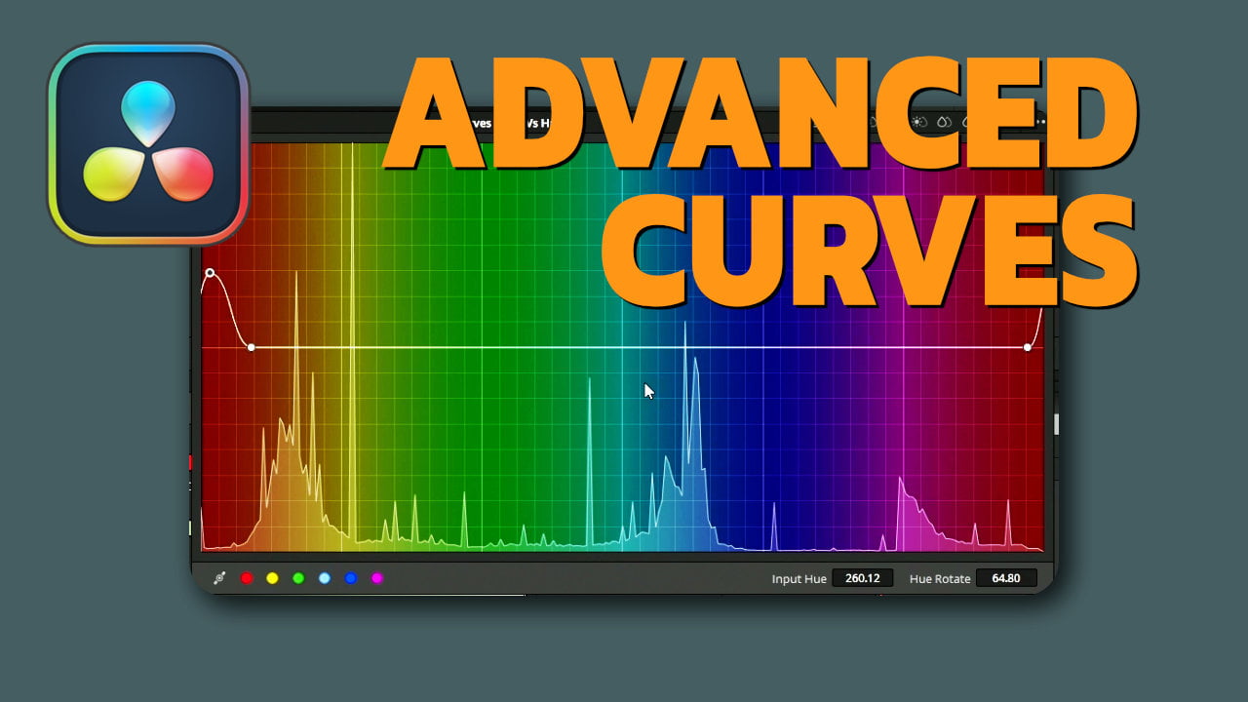Screen dimensions: 1248x702
Task: Toggle the bezier spline editing icon
Action: tap(220, 578)
